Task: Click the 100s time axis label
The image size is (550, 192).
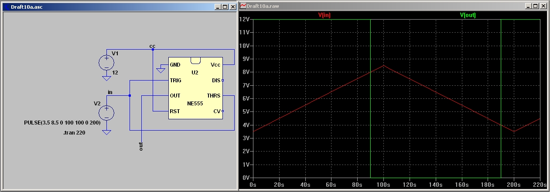Action: pyautogui.click(x=383, y=185)
